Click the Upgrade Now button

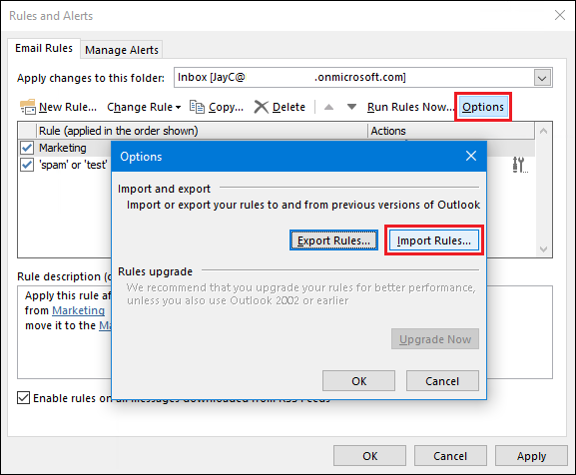(x=435, y=339)
